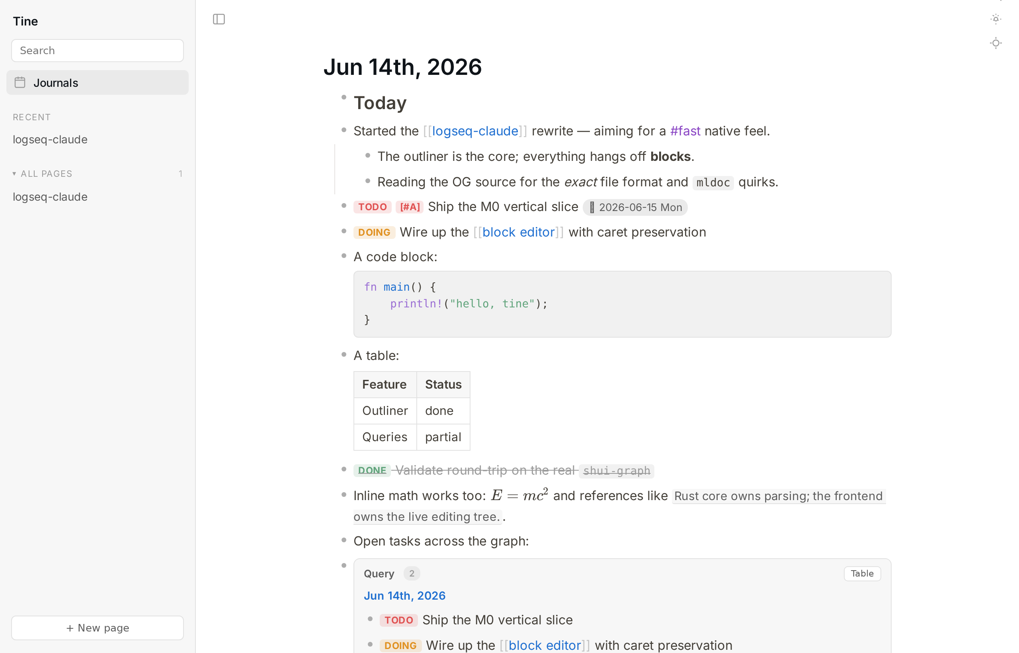This screenshot has height=653, width=1019.
Task: Click the bullet of A table block
Action: coord(344,354)
